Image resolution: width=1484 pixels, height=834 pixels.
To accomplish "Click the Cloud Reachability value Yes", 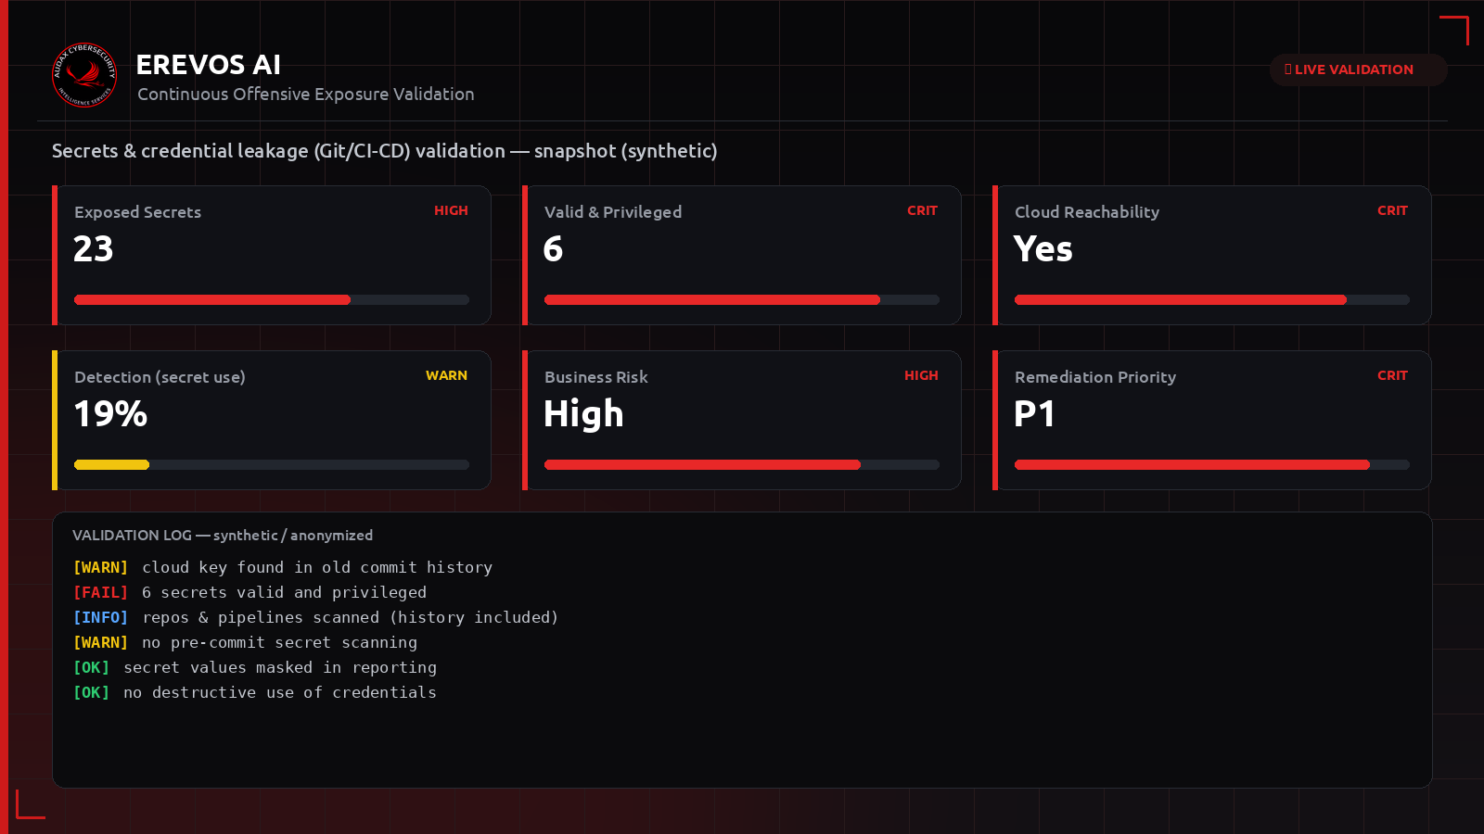I will (1043, 249).
